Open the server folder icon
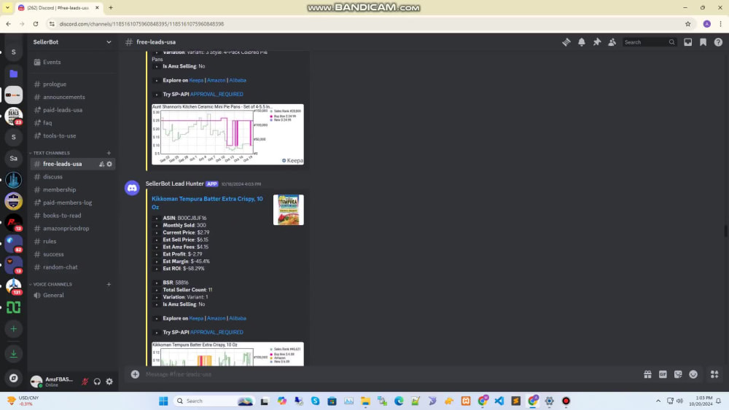The width and height of the screenshot is (729, 410). tap(13, 74)
